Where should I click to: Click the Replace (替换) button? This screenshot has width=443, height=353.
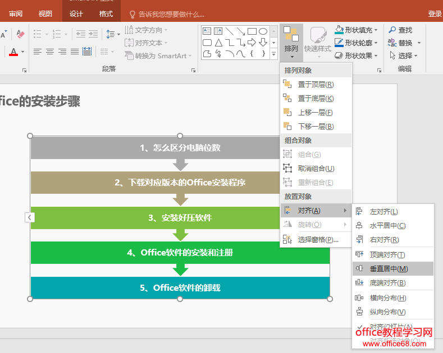coord(400,43)
